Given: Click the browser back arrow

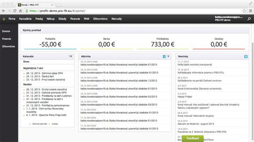Looking at the screenshot, I should pos(3,11).
